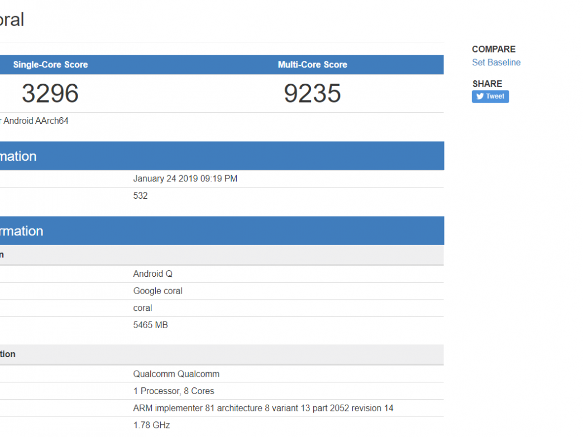Image resolution: width=583 pixels, height=437 pixels.
Task: Click the single-core score value 3296
Action: (x=50, y=93)
